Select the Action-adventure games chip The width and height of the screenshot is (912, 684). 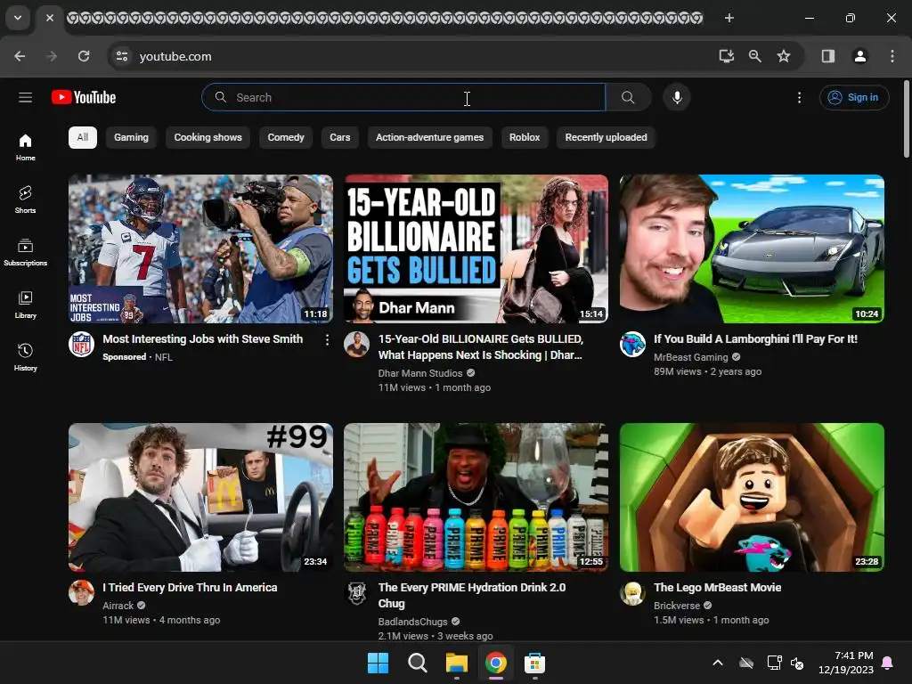coord(429,137)
